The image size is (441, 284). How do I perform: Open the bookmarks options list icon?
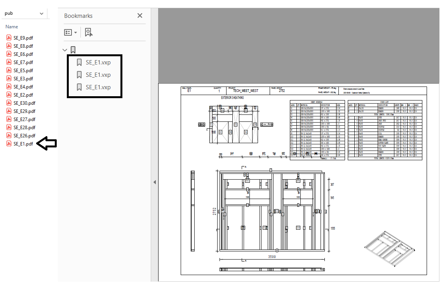coord(70,33)
